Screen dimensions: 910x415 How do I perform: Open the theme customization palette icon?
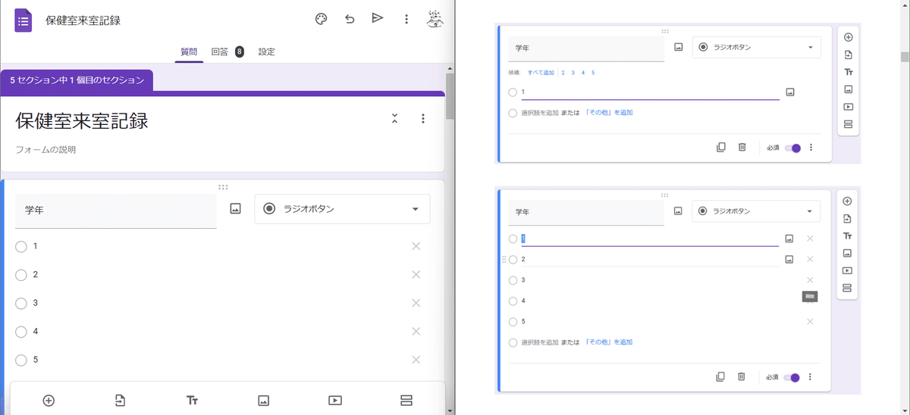coord(321,19)
